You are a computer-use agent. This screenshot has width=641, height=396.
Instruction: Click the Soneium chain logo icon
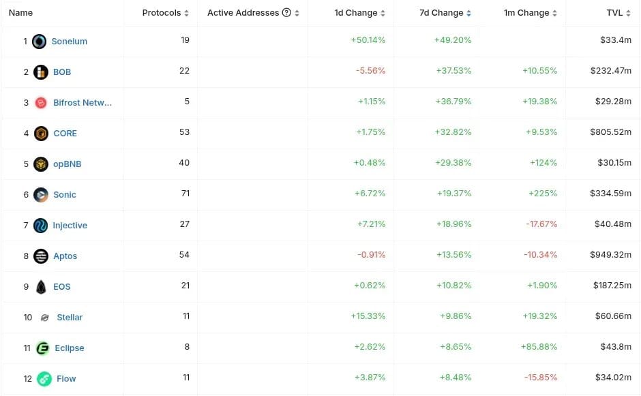(x=40, y=42)
